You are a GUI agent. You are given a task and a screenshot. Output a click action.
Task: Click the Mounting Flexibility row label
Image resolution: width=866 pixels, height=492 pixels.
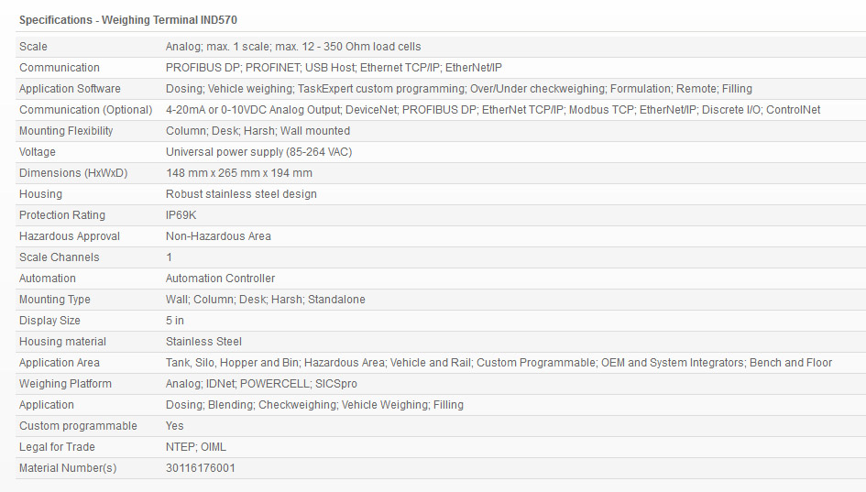click(x=66, y=131)
